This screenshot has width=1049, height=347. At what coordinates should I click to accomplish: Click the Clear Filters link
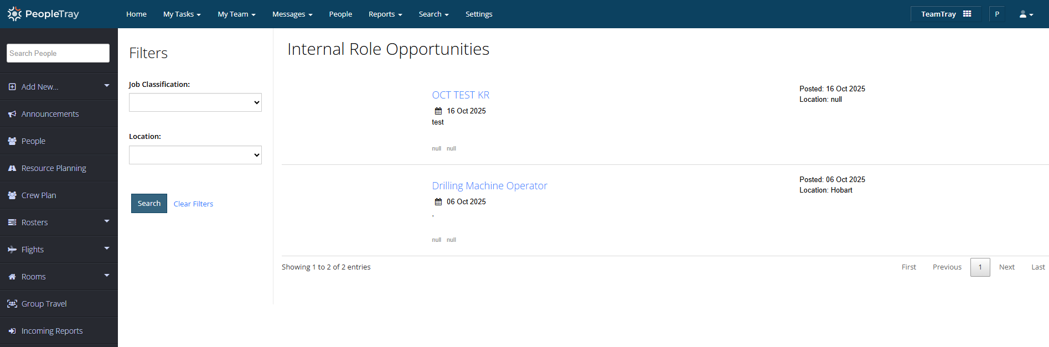tap(193, 204)
